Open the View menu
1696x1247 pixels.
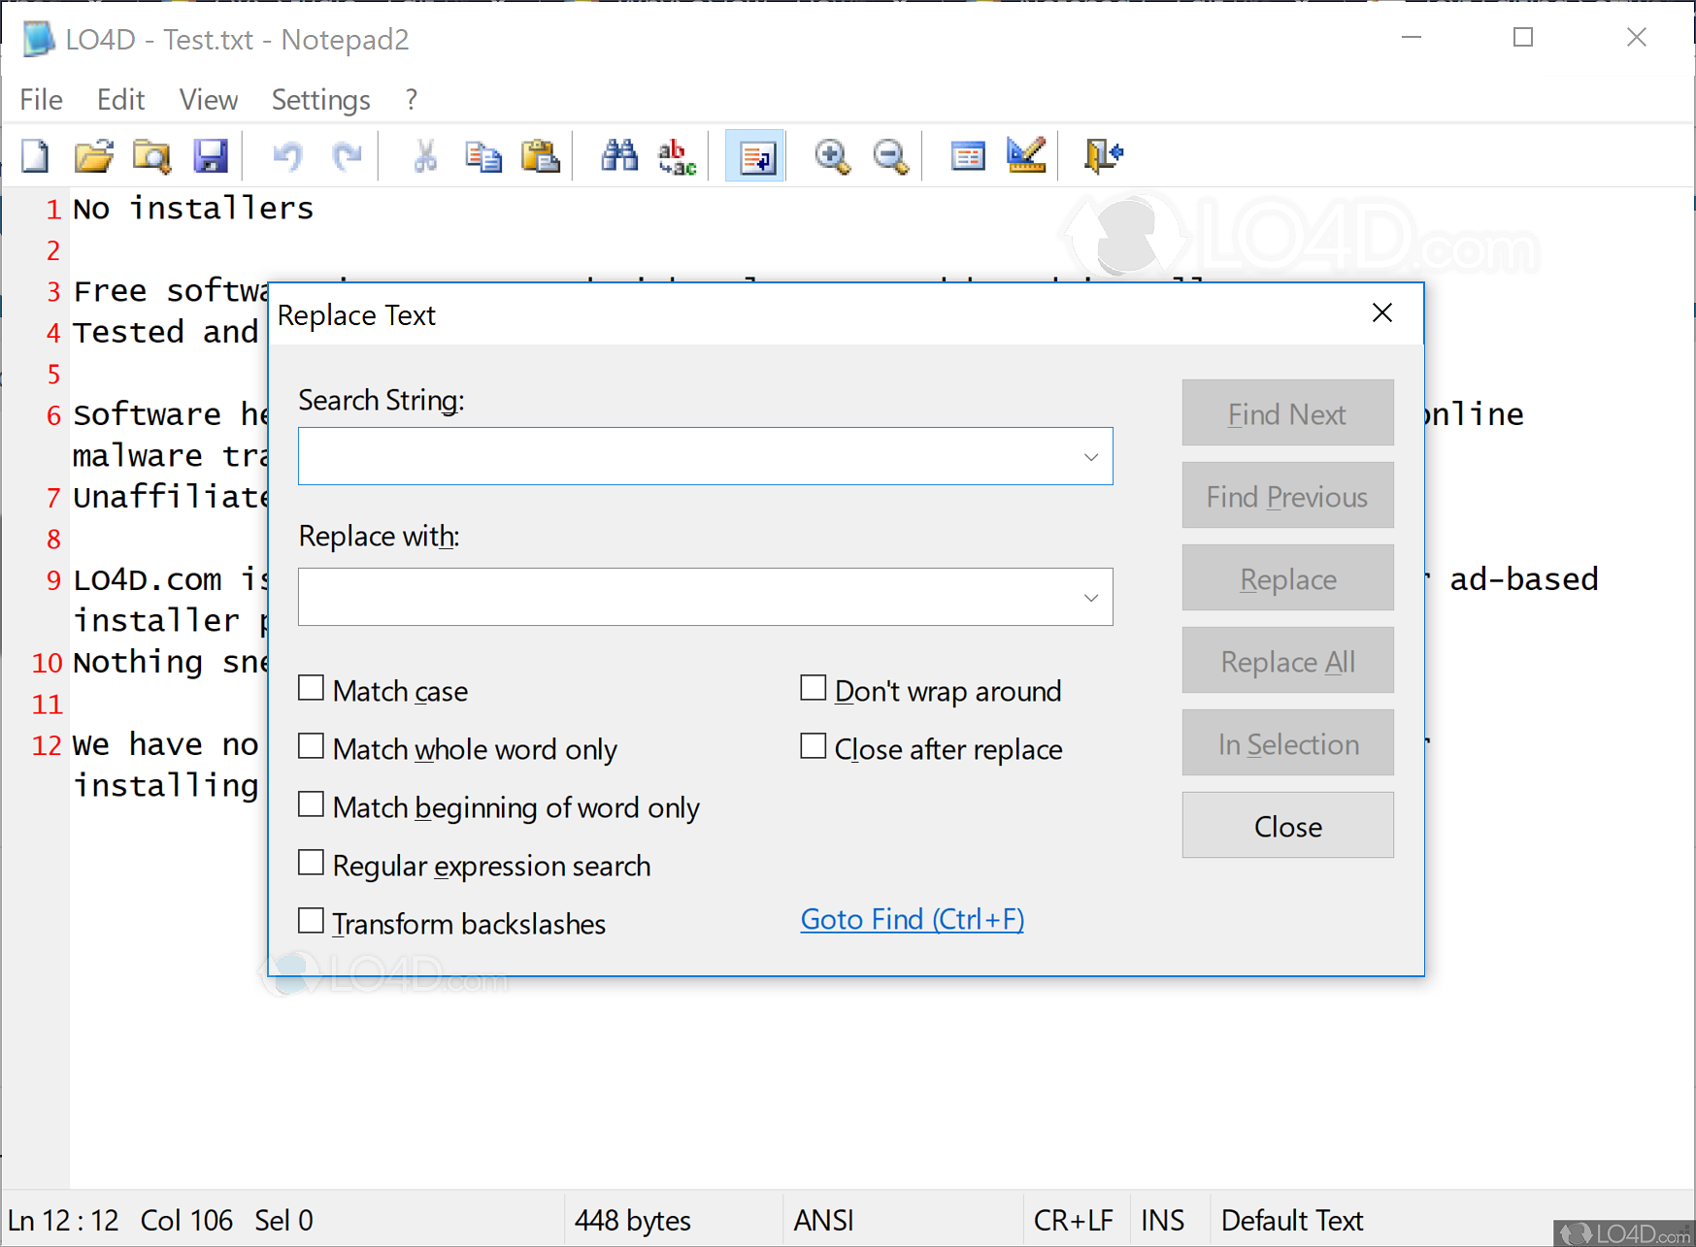209,100
